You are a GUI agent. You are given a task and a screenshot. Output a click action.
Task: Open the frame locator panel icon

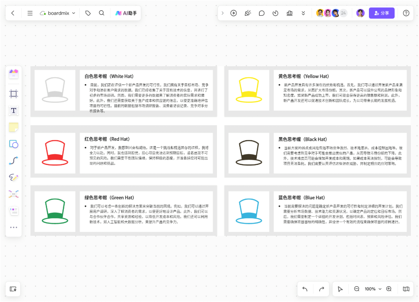point(13,289)
